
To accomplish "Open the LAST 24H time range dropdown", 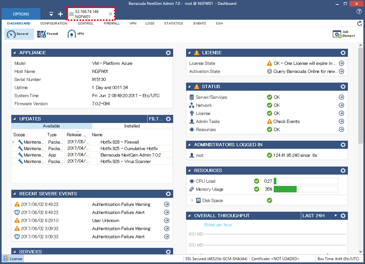I will click(x=320, y=216).
